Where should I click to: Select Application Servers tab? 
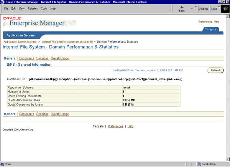click(x=21, y=35)
